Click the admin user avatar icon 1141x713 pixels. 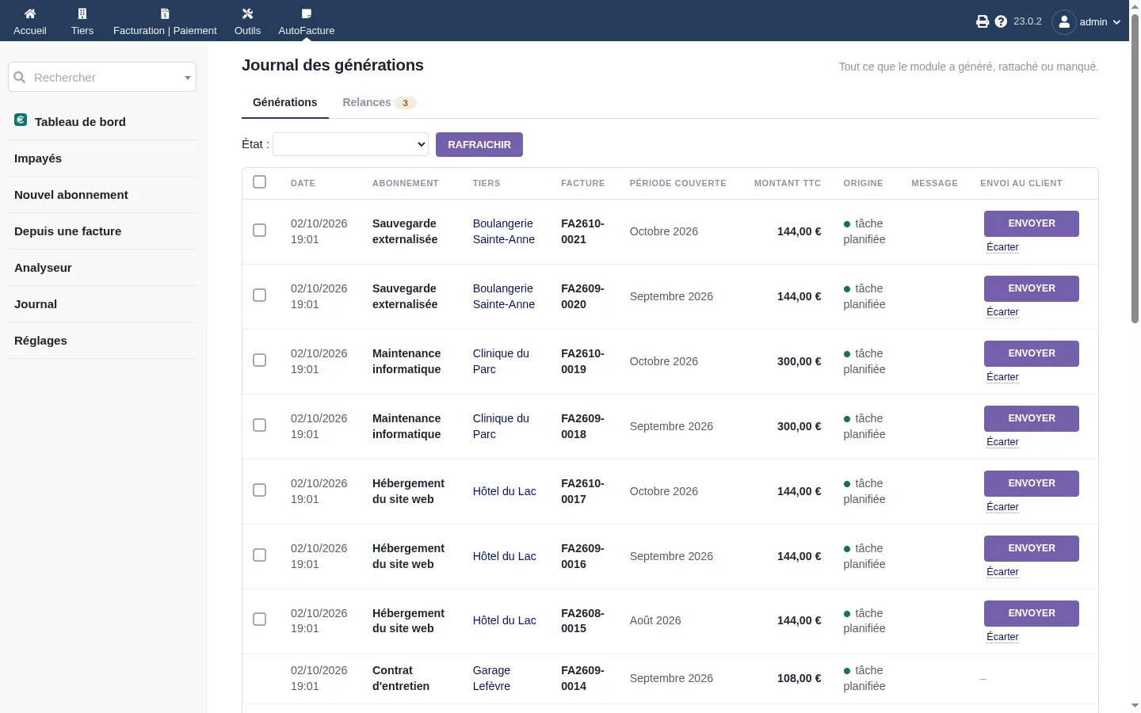(x=1064, y=22)
